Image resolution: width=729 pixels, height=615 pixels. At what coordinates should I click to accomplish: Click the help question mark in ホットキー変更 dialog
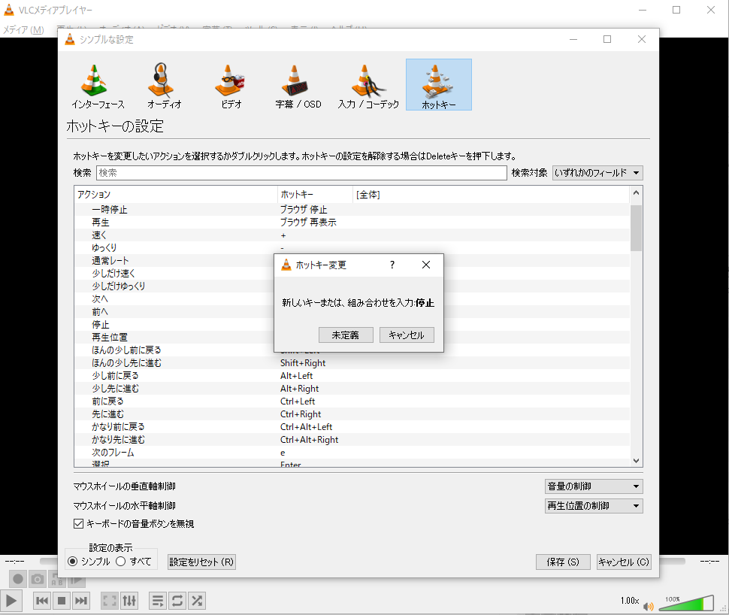(392, 265)
